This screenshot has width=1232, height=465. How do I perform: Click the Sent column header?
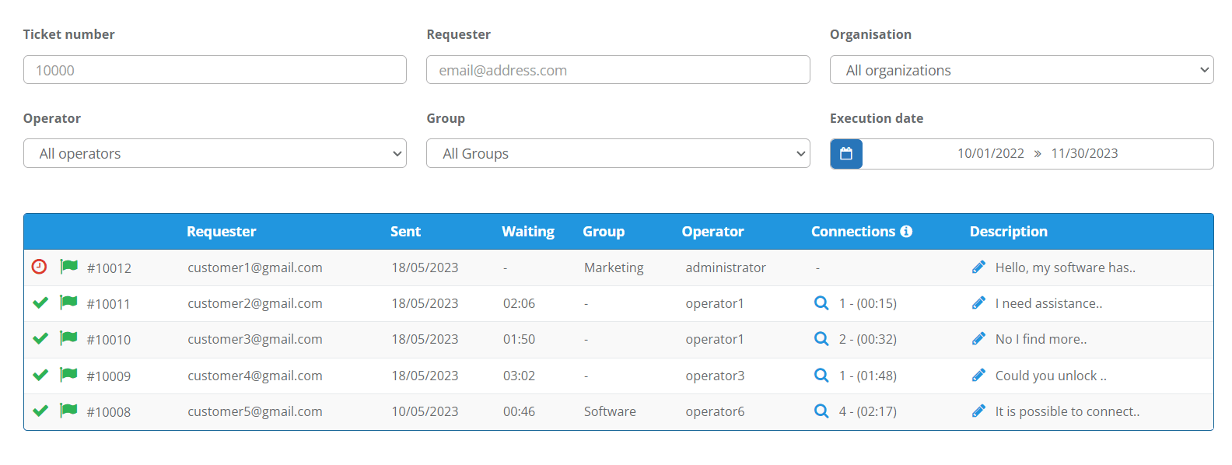tap(405, 232)
